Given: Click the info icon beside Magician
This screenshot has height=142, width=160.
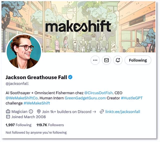Looking at the screenshot, I should point(31,111).
